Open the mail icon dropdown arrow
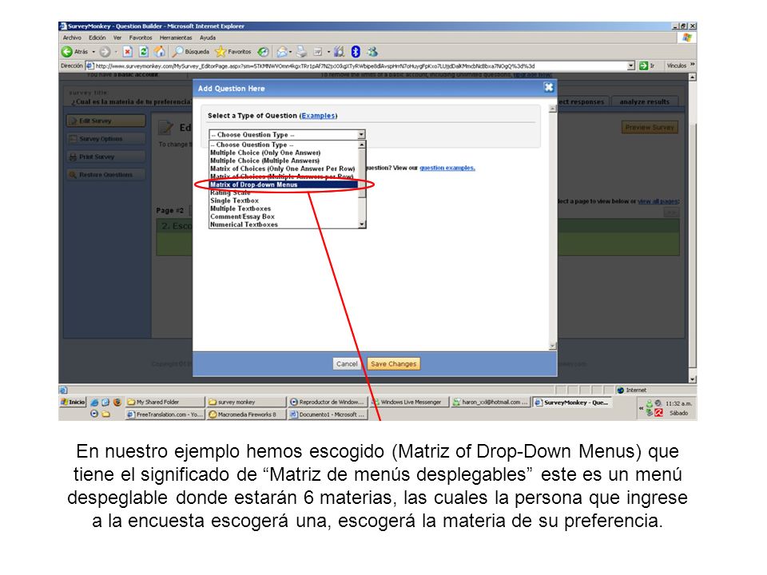This screenshot has width=767, height=575. pyautogui.click(x=291, y=51)
